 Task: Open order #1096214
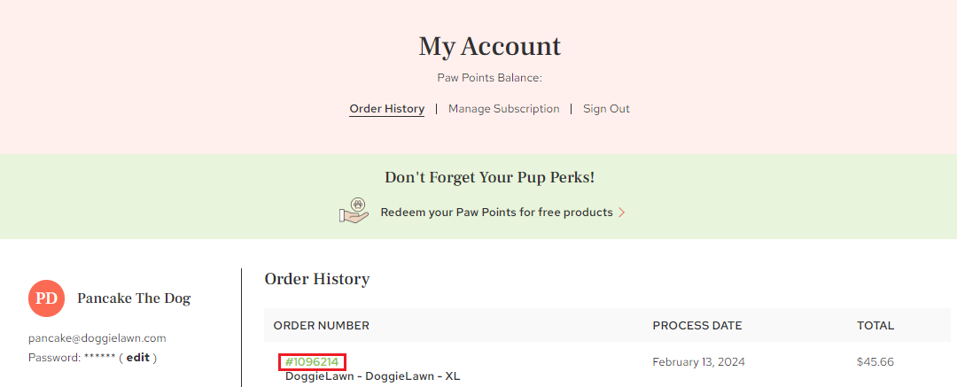(x=312, y=362)
